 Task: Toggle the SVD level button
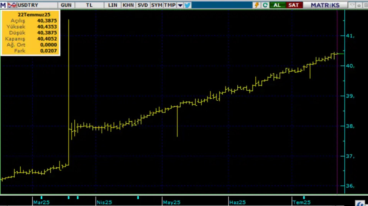coord(143,5)
